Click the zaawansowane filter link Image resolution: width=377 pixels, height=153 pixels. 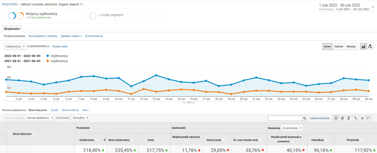[x=320, y=118]
